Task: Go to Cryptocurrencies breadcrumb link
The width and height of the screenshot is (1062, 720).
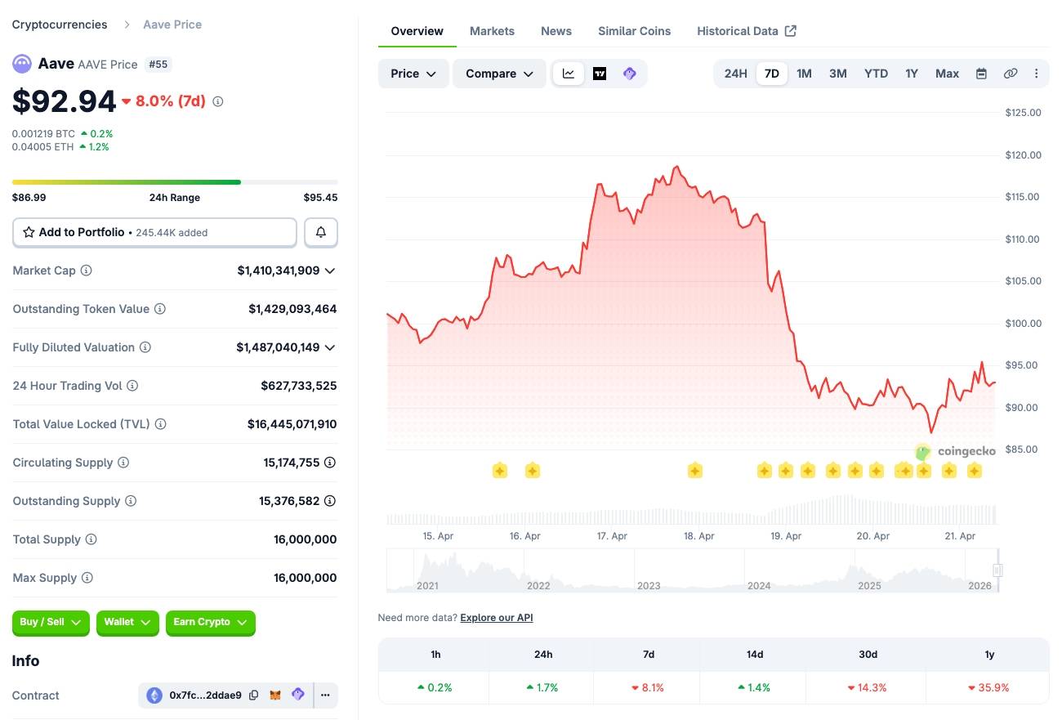Action: click(x=60, y=25)
